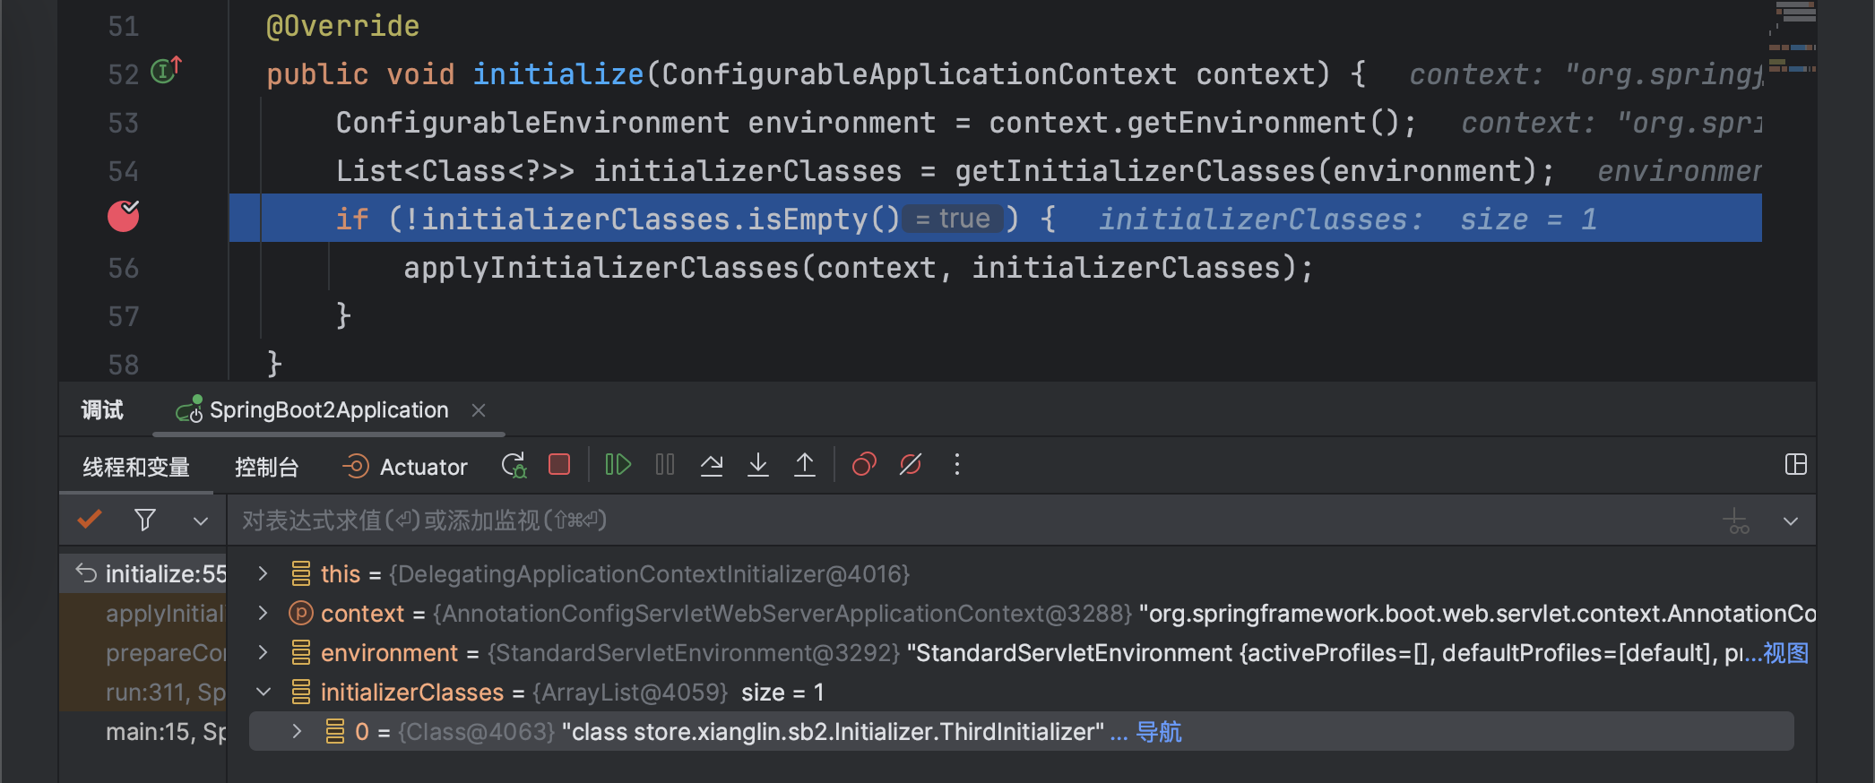Expand the 'this' variable node
Image resolution: width=1875 pixels, height=783 pixels.
[x=263, y=573]
